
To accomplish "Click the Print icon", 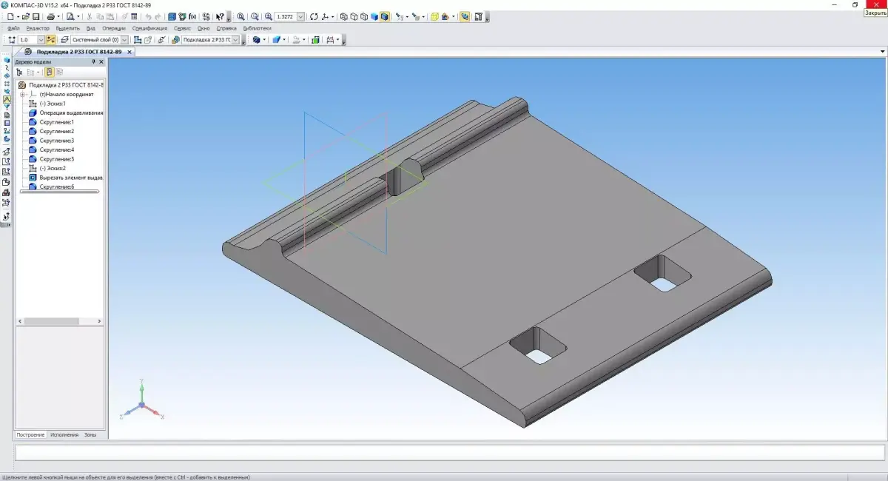I will pyautogui.click(x=51, y=16).
